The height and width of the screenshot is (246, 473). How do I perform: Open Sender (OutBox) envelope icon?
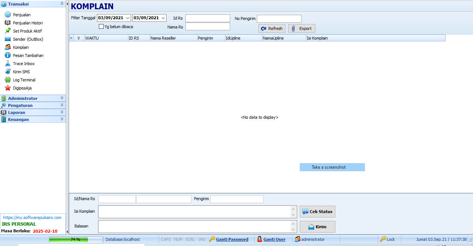point(7,39)
